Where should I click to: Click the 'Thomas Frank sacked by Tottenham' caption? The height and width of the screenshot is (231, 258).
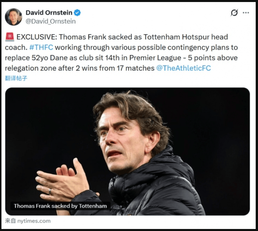pyautogui.click(x=60, y=206)
